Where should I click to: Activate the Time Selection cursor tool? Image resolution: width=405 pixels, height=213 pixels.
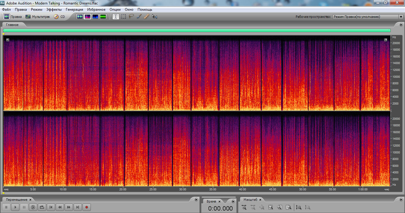click(x=116, y=17)
